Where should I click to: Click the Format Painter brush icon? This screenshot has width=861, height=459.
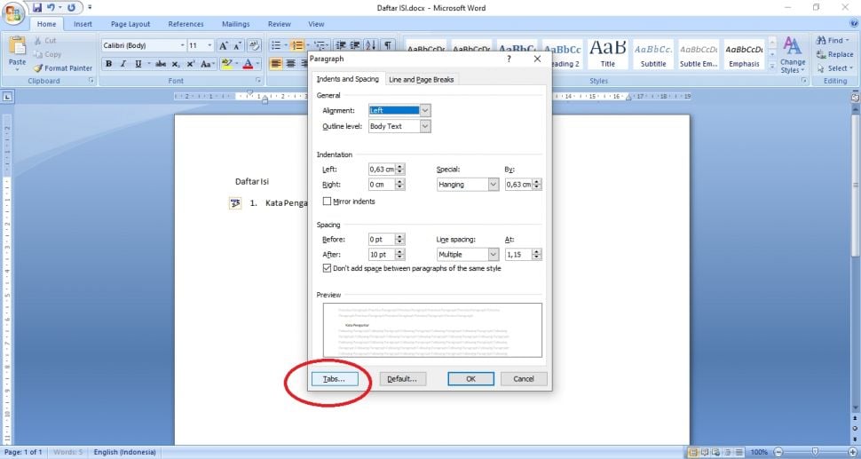(x=38, y=67)
